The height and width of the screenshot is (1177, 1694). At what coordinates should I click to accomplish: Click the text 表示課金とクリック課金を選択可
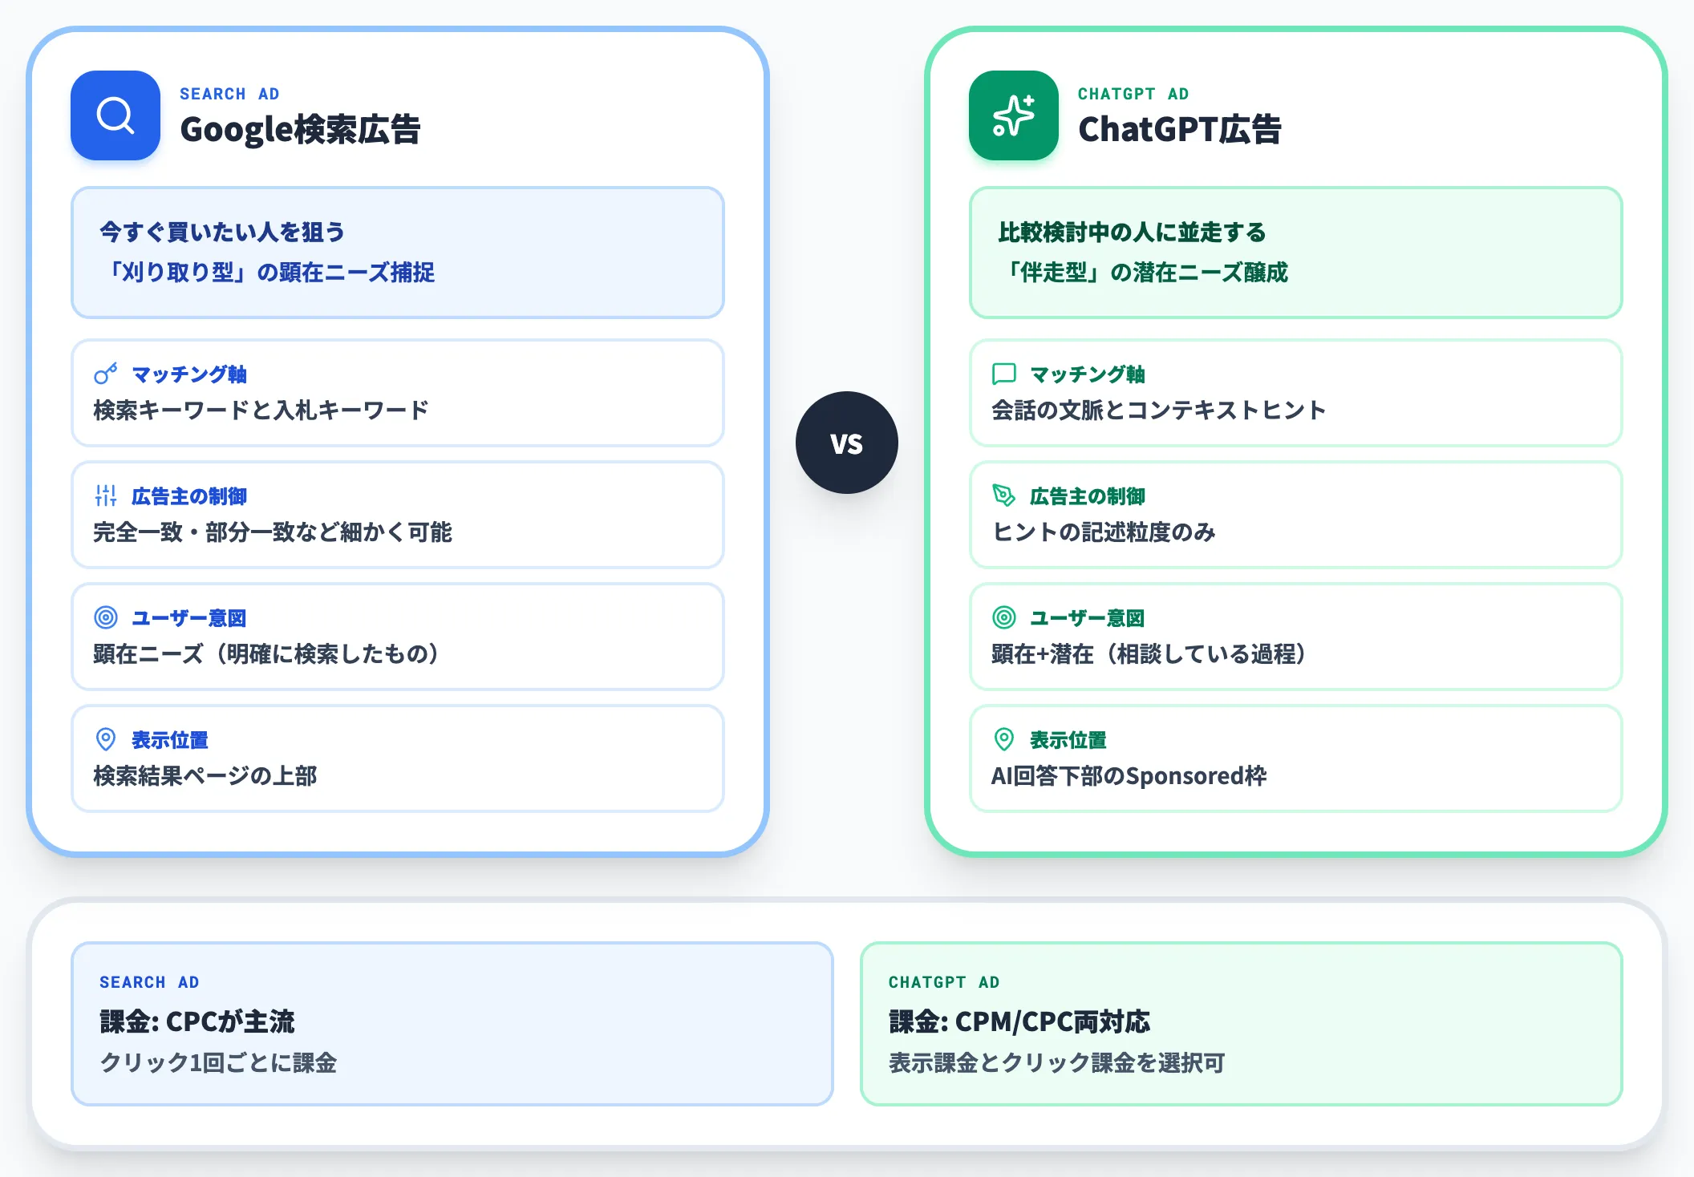click(1056, 1063)
